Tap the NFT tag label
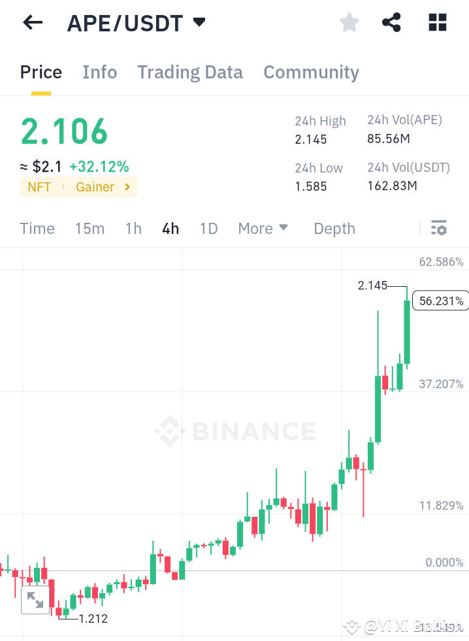This screenshot has height=641, width=469. 39,187
